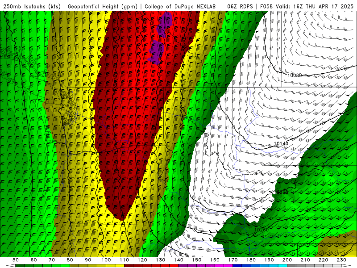Click the 80 value on the color scale
Screen dimensions: 357x268
pos(70,260)
